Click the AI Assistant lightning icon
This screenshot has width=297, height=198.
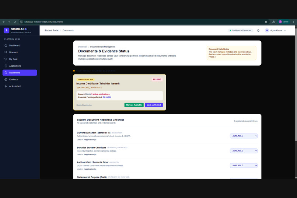pos(6,86)
